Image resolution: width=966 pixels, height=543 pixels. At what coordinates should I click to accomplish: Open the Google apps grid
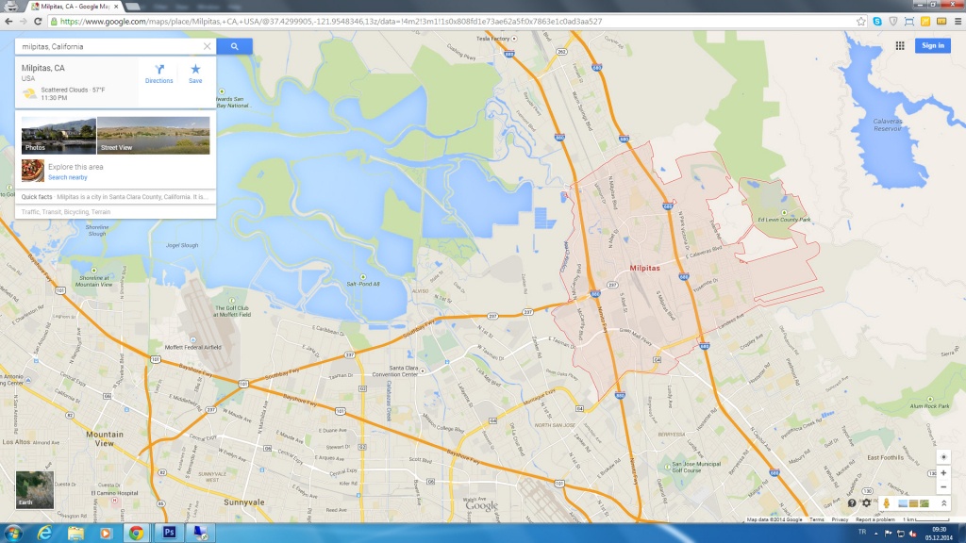(900, 45)
